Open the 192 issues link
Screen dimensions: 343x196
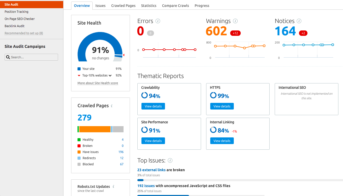click(x=146, y=186)
